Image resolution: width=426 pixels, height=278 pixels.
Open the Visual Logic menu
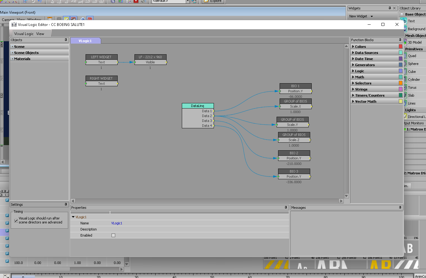[x=24, y=34]
